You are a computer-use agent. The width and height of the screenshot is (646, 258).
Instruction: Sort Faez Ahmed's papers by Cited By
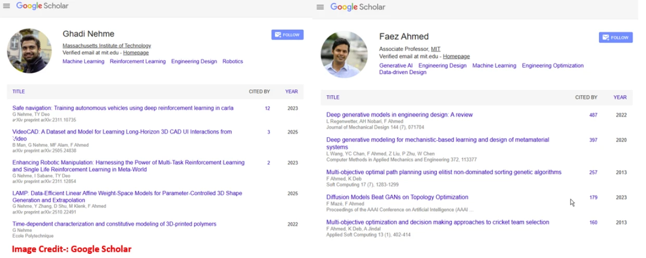(x=586, y=97)
